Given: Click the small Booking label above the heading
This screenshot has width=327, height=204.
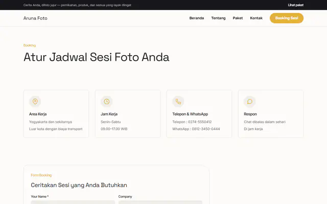Looking at the screenshot, I should (30, 45).
